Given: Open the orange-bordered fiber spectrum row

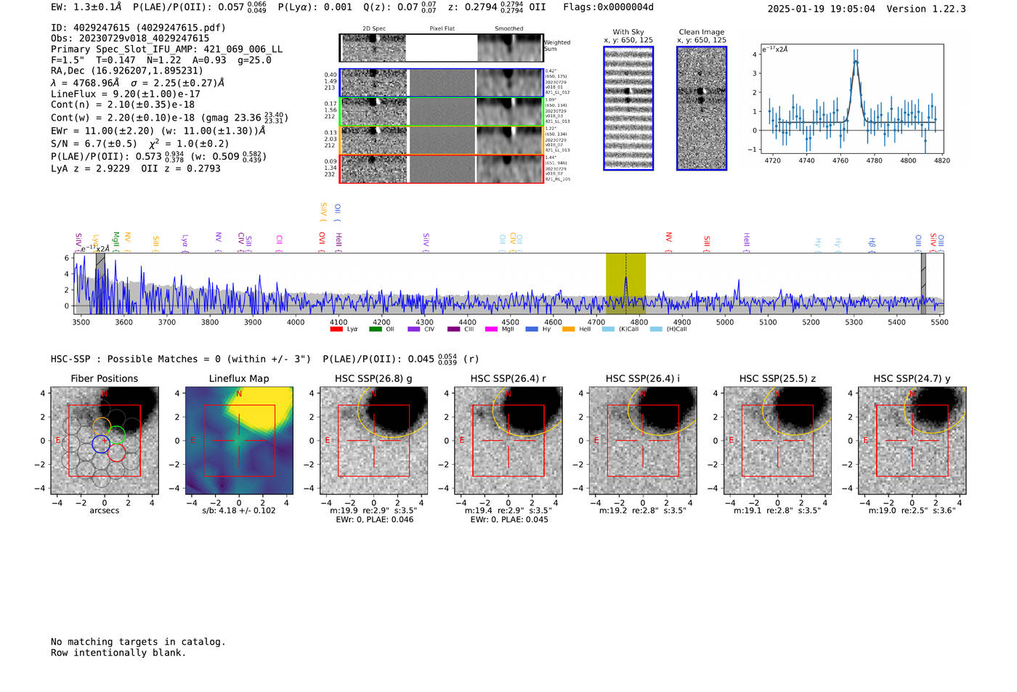Looking at the screenshot, I should tap(441, 140).
